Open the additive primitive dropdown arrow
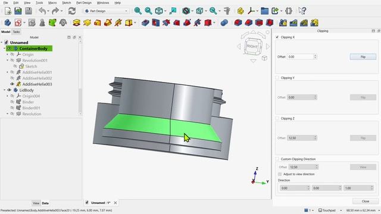 [x=135, y=23]
